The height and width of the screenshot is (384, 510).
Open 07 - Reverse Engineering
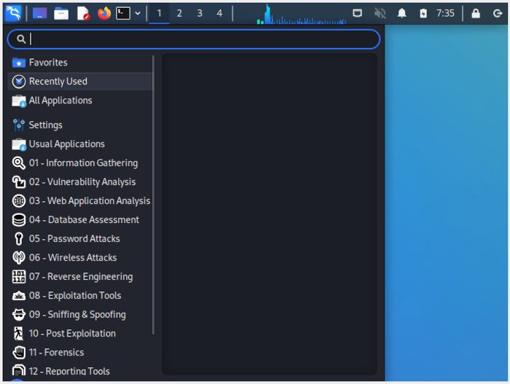(x=80, y=277)
